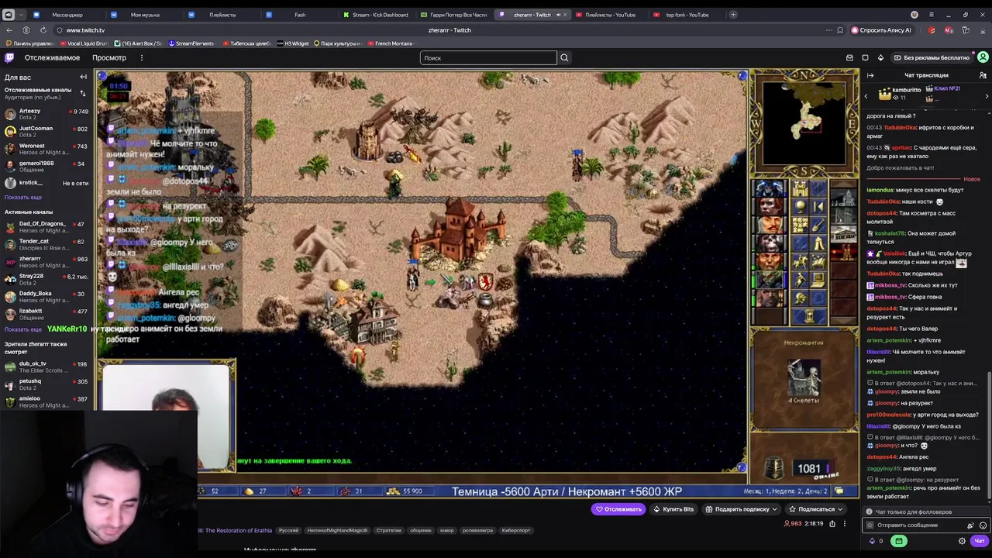Open JustCooman channel in sidebar
Screen dimensions: 992x558
point(46,132)
